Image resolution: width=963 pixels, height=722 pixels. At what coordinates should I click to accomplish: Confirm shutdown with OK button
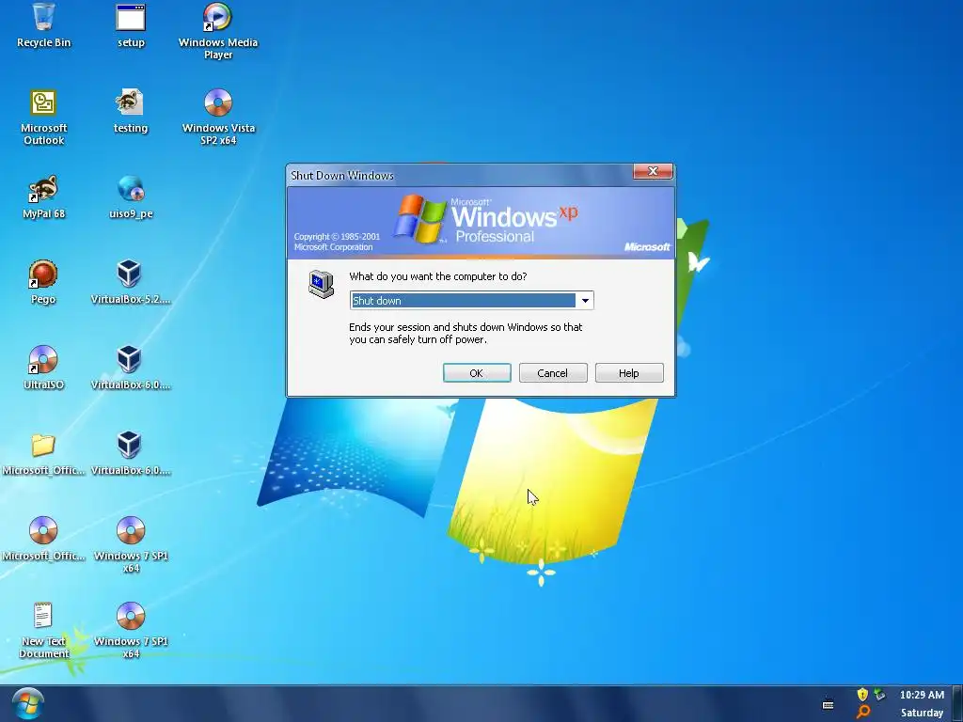[x=477, y=372]
